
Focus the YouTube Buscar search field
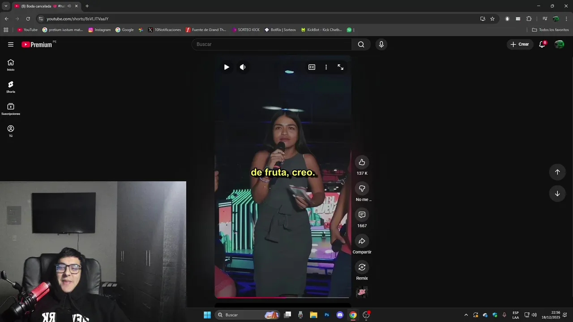[272, 44]
